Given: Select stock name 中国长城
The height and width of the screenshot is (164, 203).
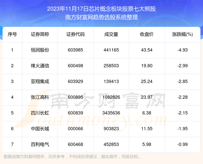Looking at the screenshot, I should [40, 129].
